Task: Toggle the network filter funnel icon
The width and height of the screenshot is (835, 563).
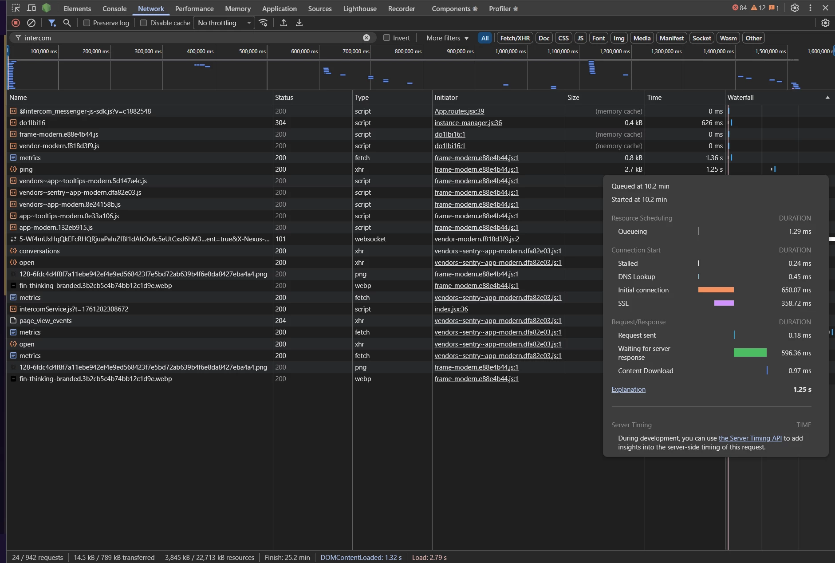Action: [x=52, y=23]
